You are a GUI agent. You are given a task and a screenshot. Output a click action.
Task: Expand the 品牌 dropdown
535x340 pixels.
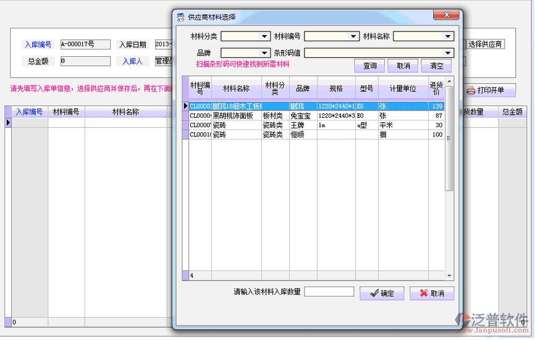[265, 53]
